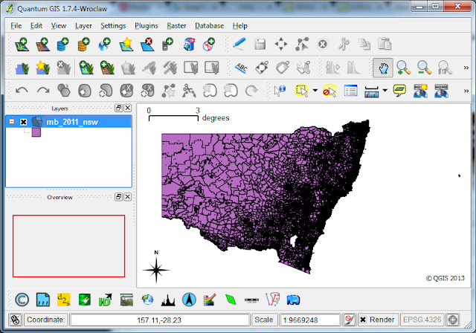The height and width of the screenshot is (333, 476).
Task: Open the Plugins menu
Action: click(x=146, y=25)
